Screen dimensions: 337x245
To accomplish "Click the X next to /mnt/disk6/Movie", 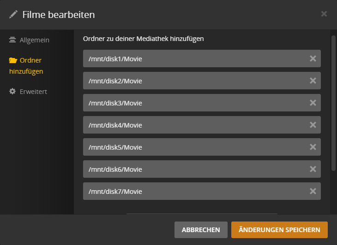I will pyautogui.click(x=313, y=169).
